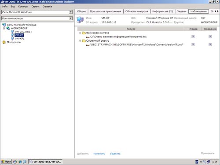
Task: Open the Пуск start menu
Action: click(6, 161)
